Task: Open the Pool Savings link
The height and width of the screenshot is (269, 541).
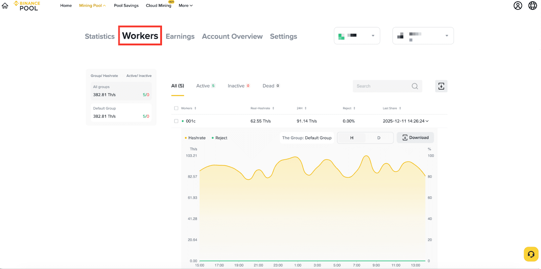Action: coord(126,6)
